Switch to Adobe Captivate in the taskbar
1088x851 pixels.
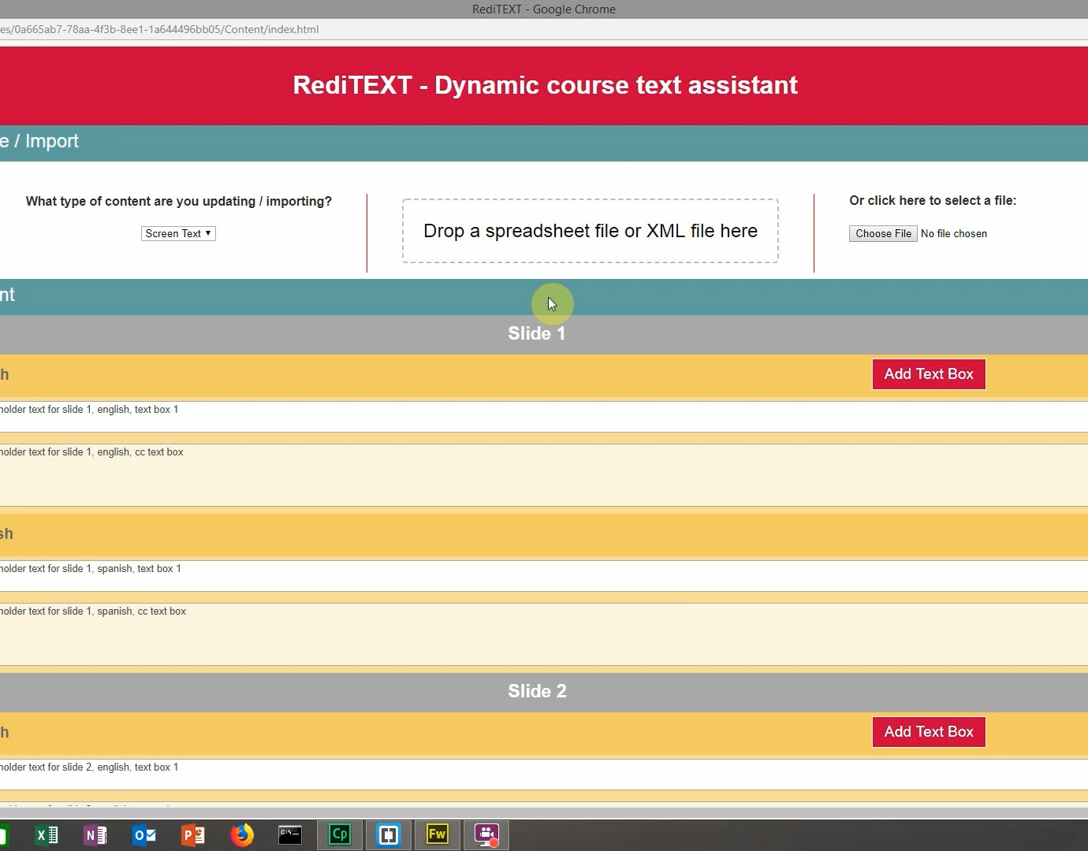coord(340,835)
